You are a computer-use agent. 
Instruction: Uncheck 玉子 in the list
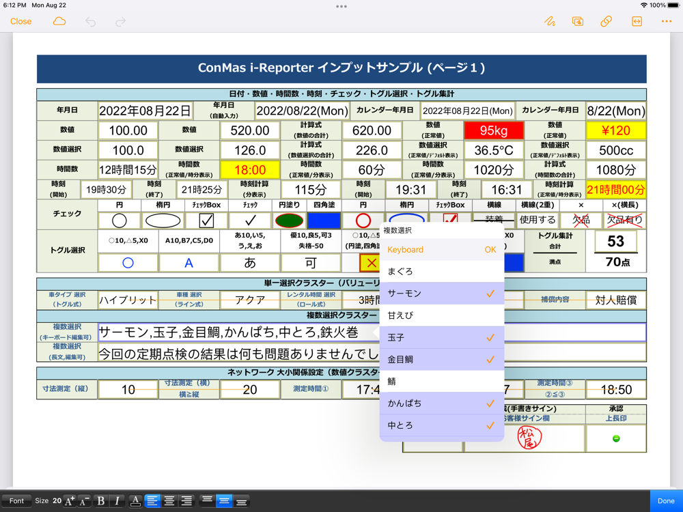(x=442, y=337)
